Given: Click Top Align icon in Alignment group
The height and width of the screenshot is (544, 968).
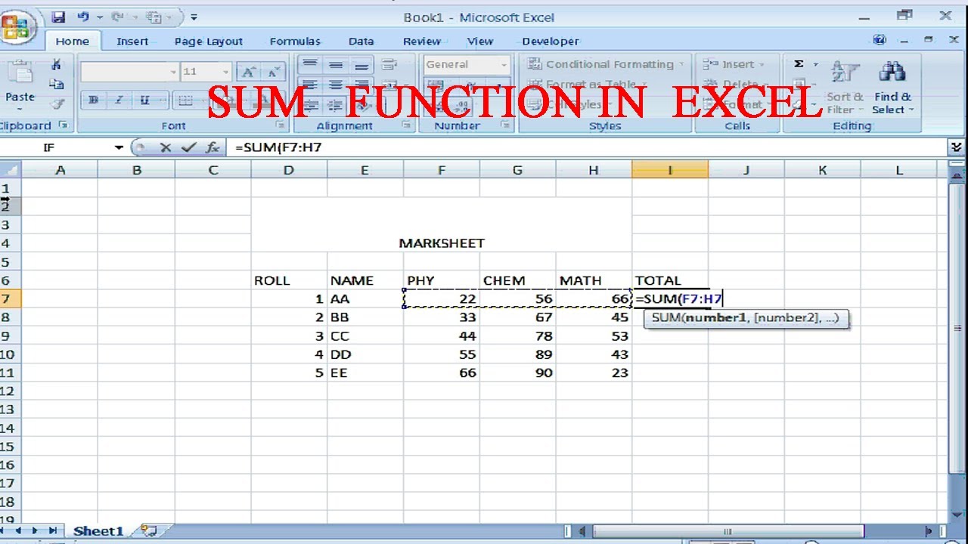Looking at the screenshot, I should point(309,65).
